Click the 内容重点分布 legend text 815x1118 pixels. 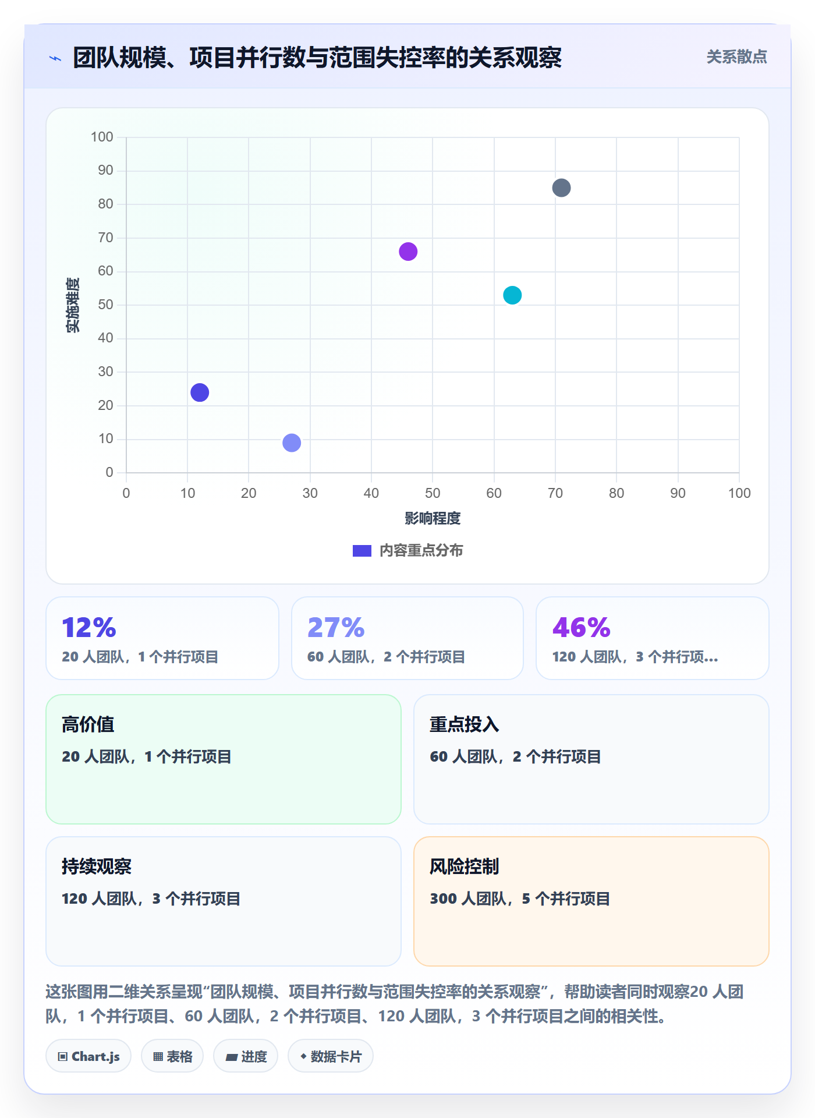421,551
